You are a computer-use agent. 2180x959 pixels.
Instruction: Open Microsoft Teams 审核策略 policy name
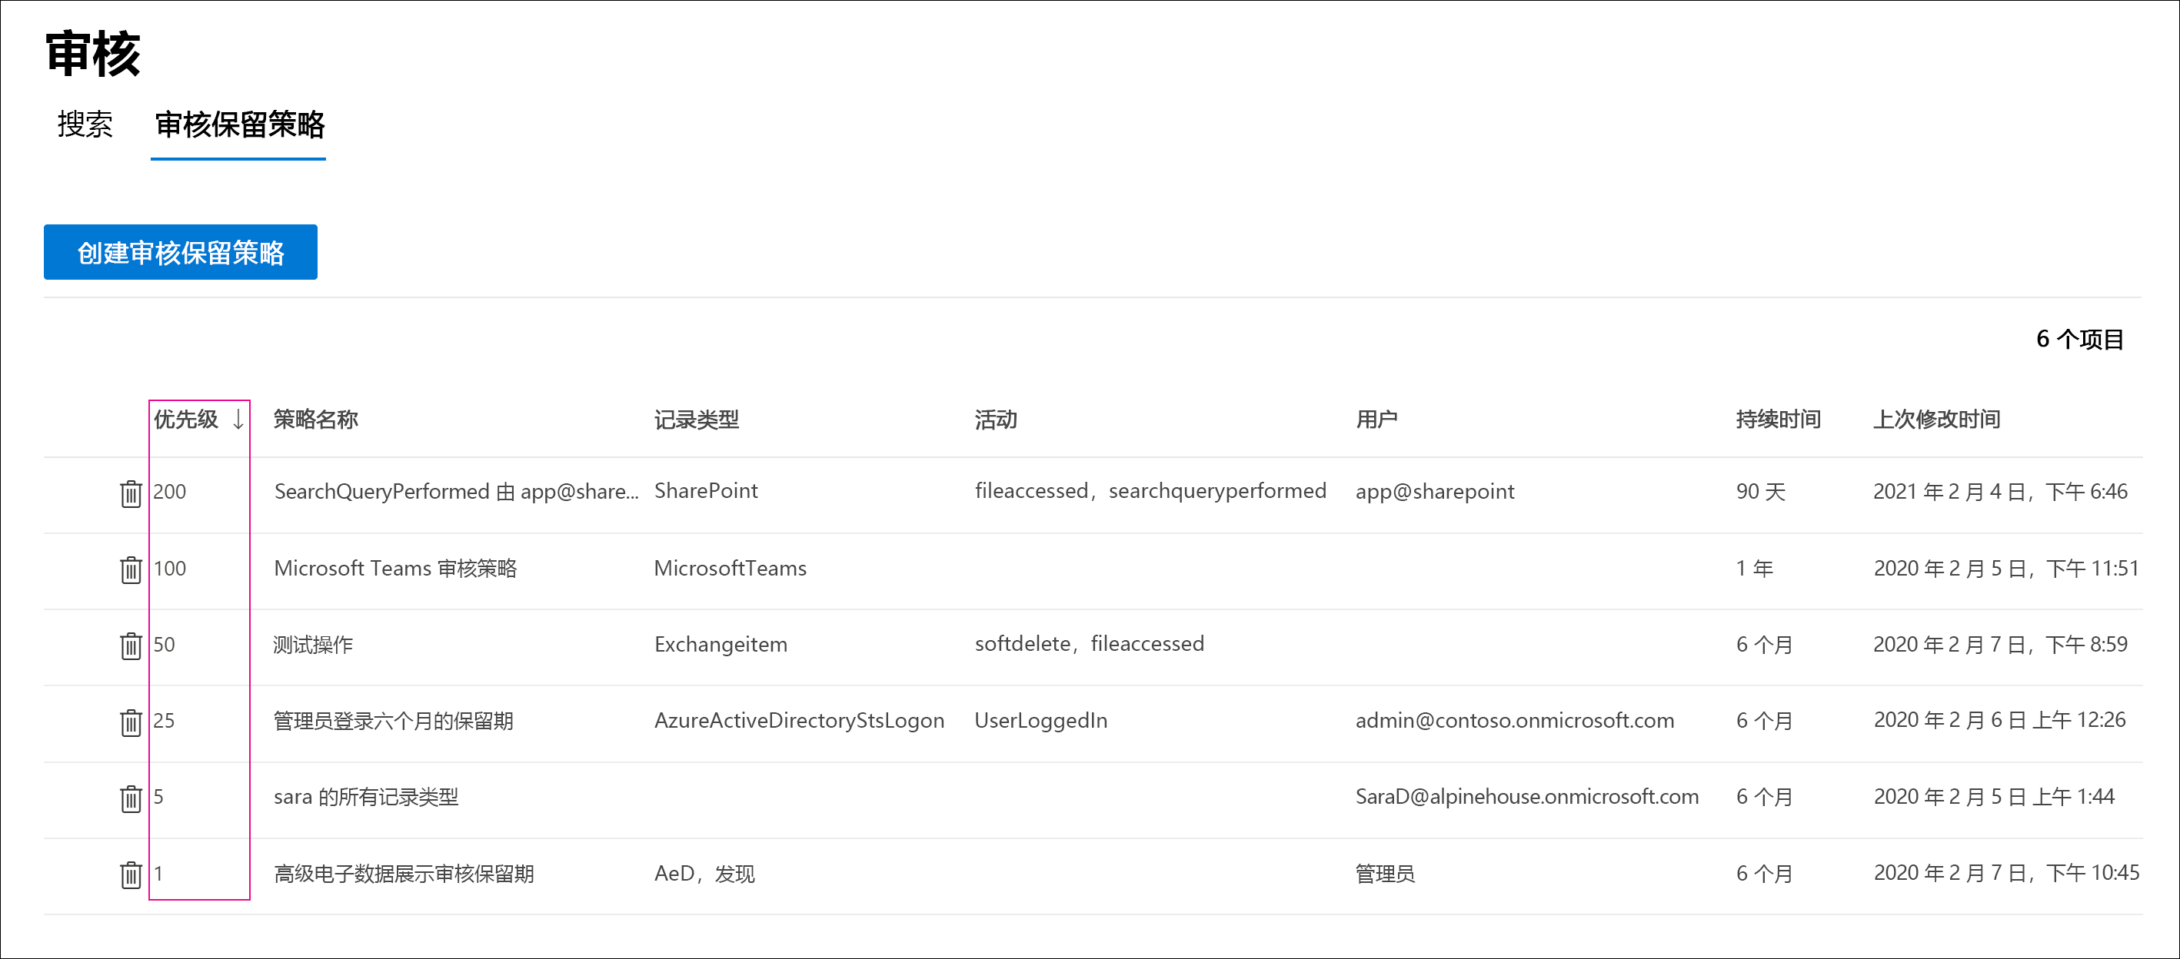click(395, 569)
